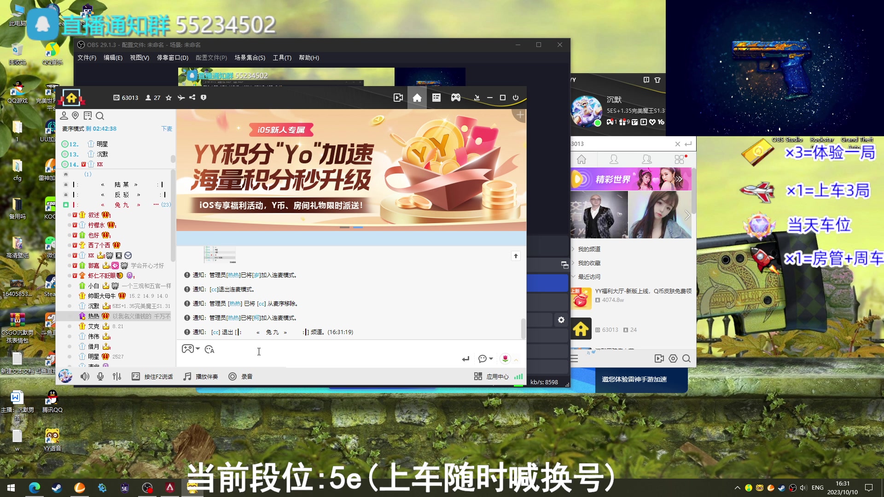Open Steam from the taskbar

57,488
